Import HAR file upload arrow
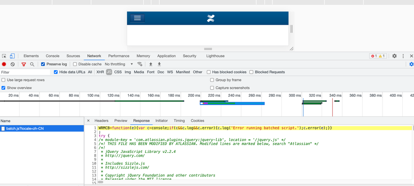This screenshot has width=414, height=186. click(151, 64)
